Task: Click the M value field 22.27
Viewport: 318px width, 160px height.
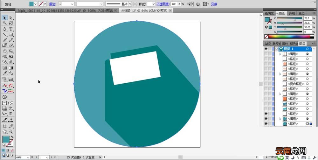Action: point(308,23)
